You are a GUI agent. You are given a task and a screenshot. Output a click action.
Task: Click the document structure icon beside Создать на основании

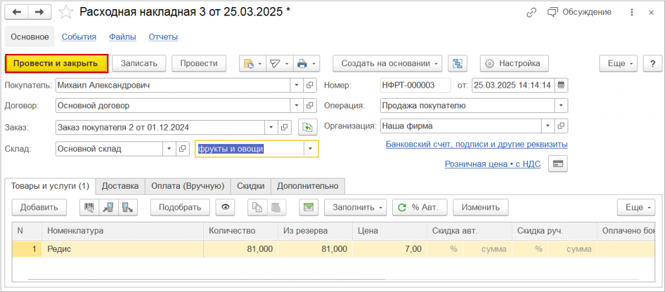[459, 63]
